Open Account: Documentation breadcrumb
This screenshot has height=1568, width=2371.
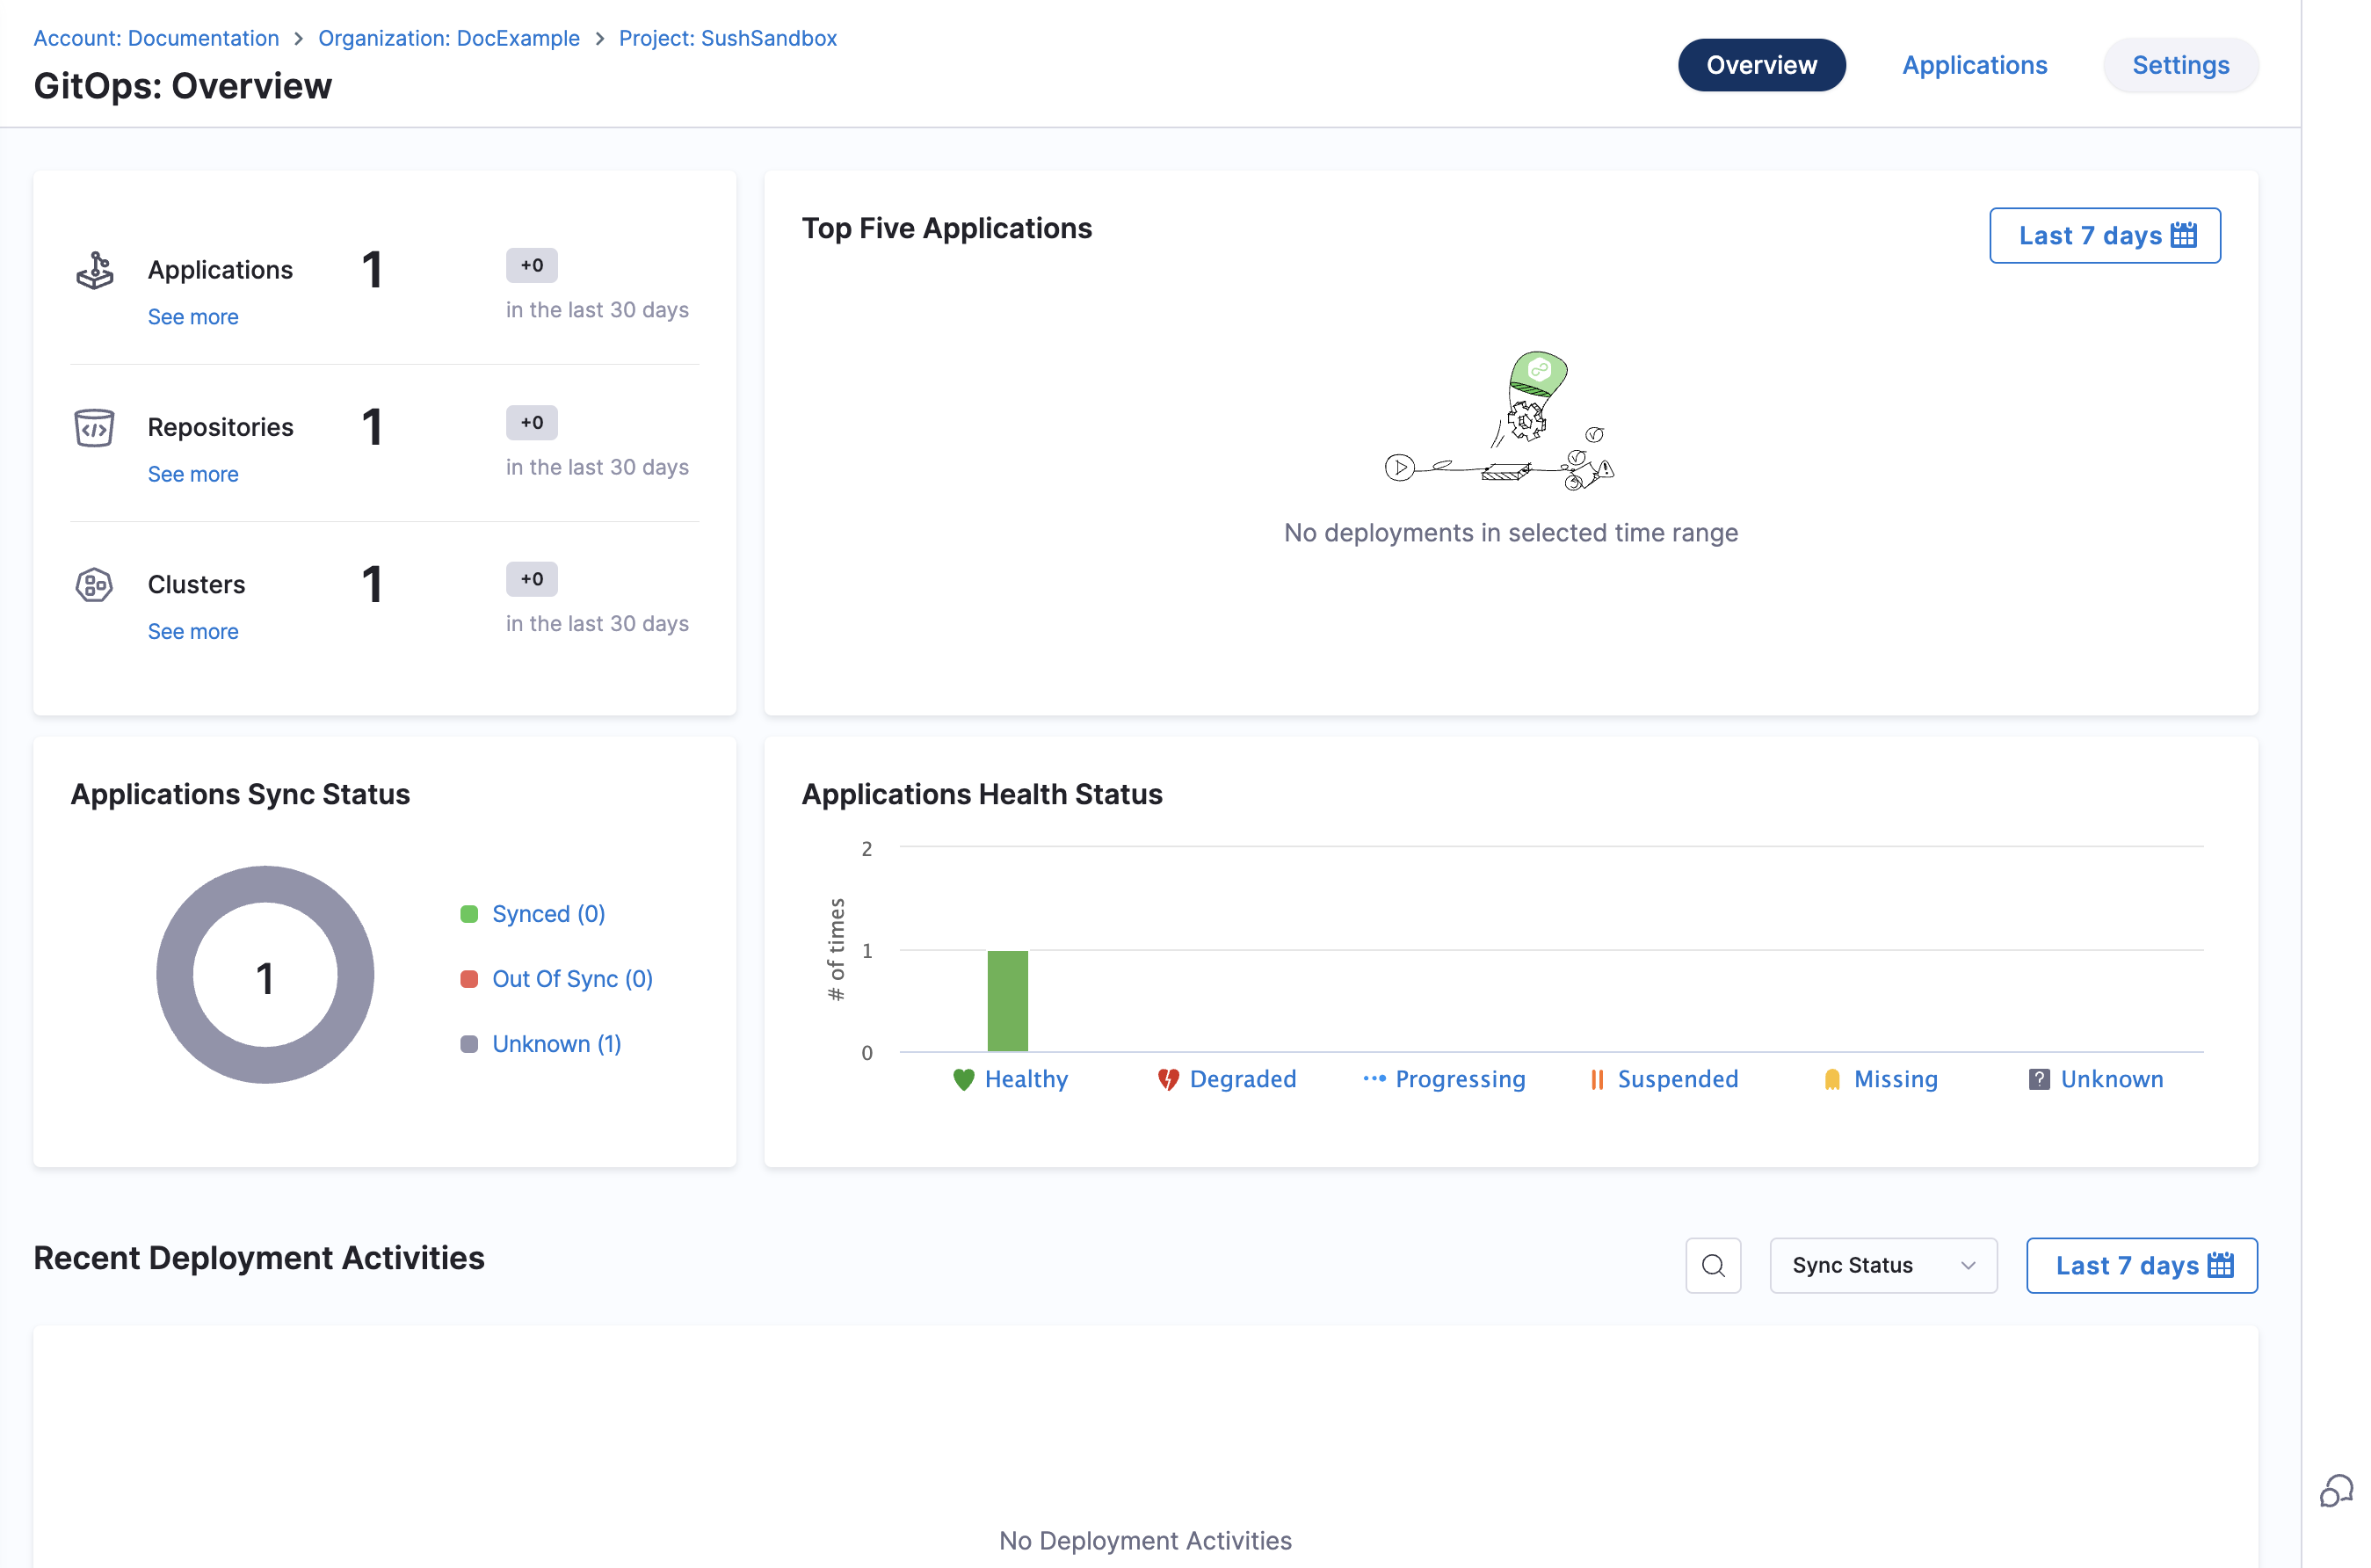coord(156,38)
